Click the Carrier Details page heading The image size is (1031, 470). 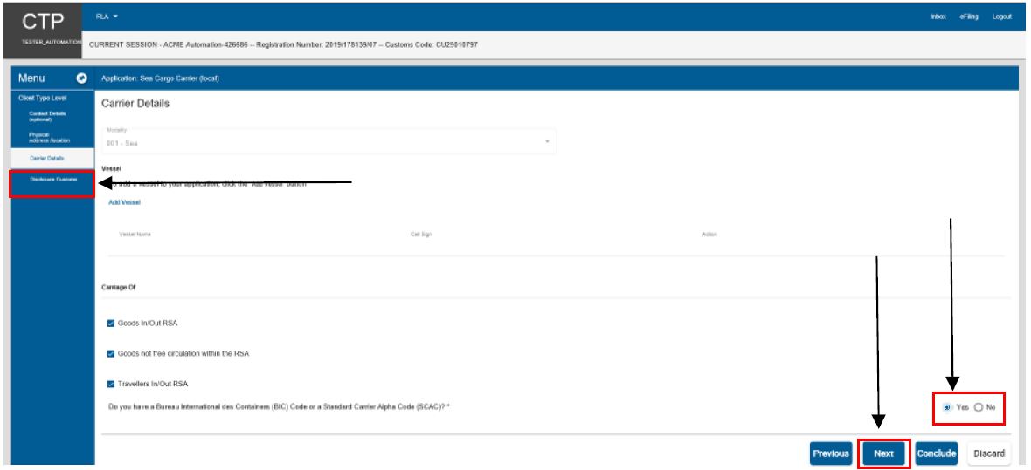135,104
